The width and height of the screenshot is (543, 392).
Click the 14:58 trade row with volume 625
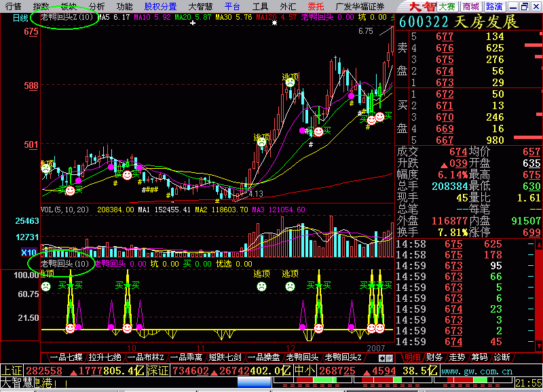tap(465, 244)
